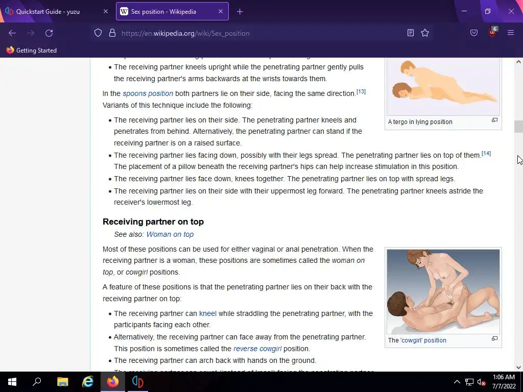Screen dimensions: 523x392
Task: Bookmark this page with the star
Action: point(425,33)
